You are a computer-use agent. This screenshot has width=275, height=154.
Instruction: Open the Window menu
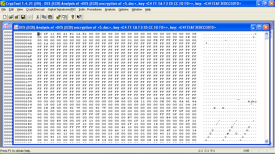point(137,9)
